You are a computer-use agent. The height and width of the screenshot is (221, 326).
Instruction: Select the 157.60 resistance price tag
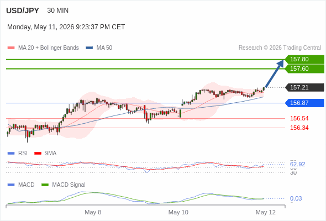pyautogui.click(x=304, y=69)
